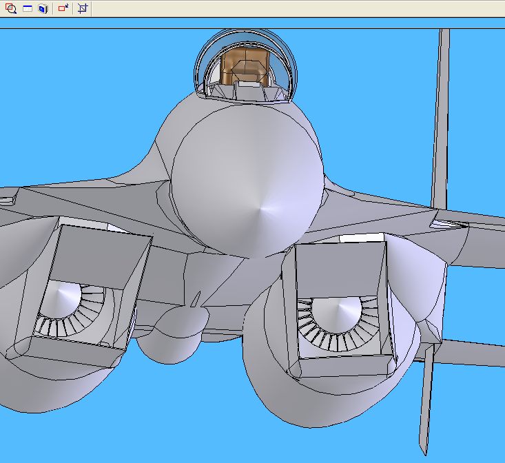505x463 pixels.
Task: Click the blue 3D box view icon
Action: pyautogui.click(x=43, y=9)
